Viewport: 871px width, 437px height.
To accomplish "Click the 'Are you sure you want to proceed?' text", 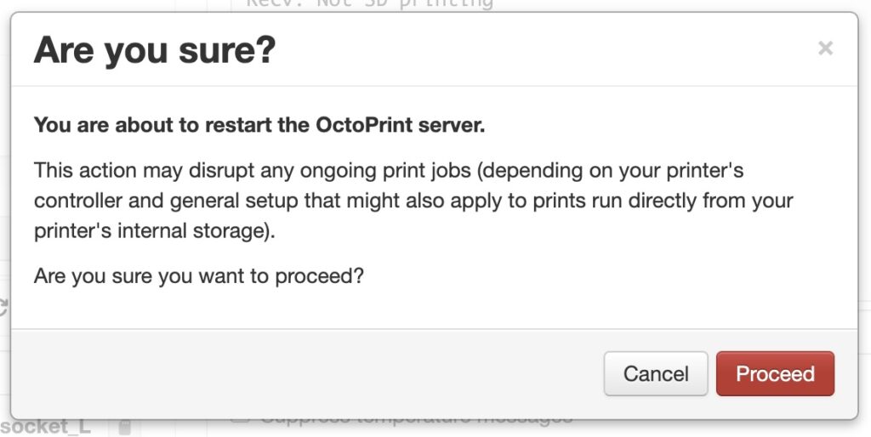I will tap(199, 275).
